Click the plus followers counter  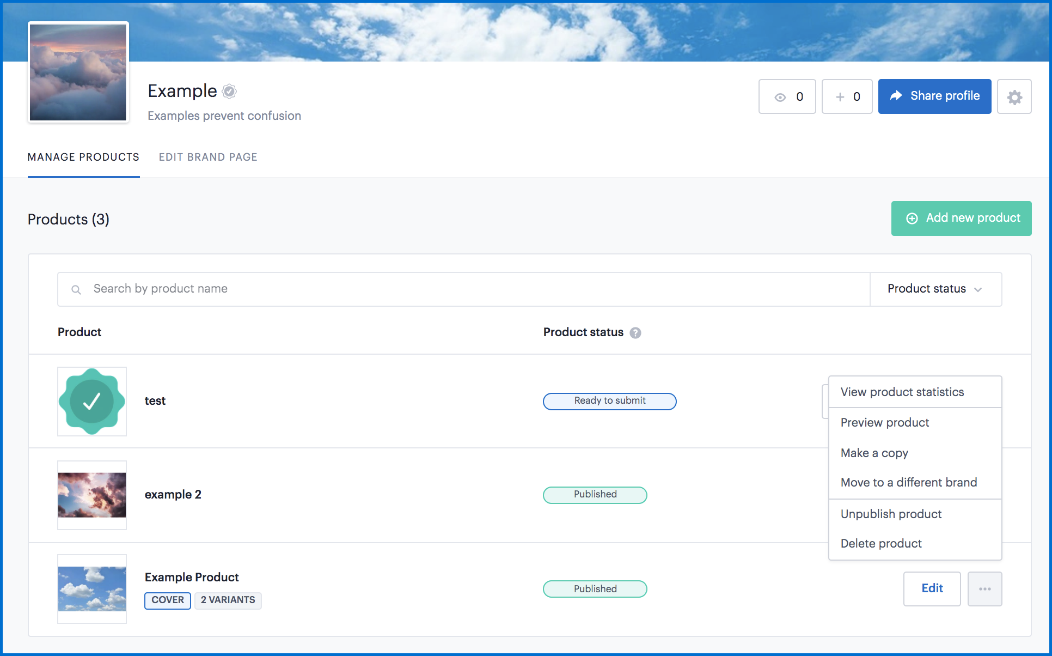[847, 97]
